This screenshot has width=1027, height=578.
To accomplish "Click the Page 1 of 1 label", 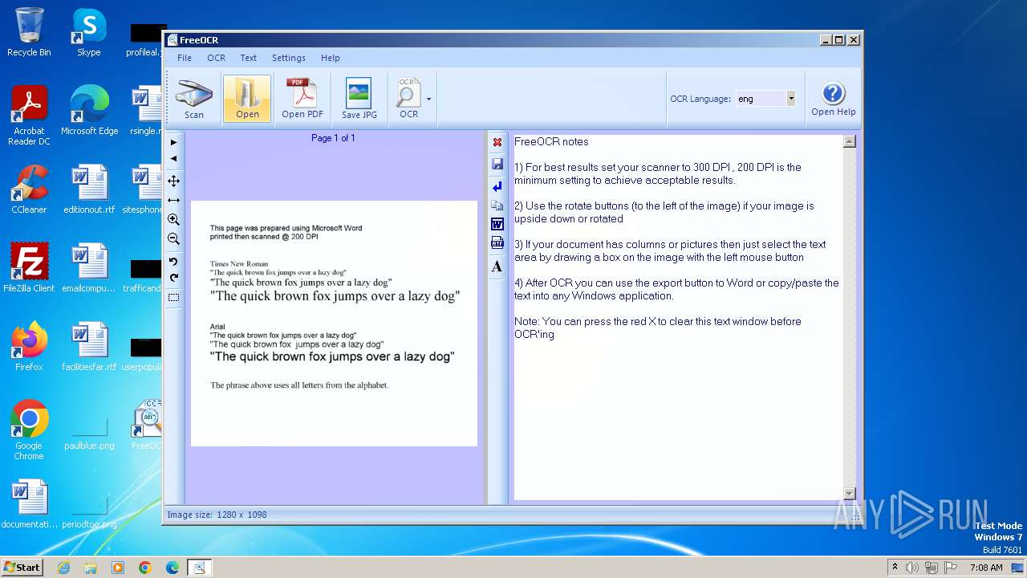I will [333, 138].
